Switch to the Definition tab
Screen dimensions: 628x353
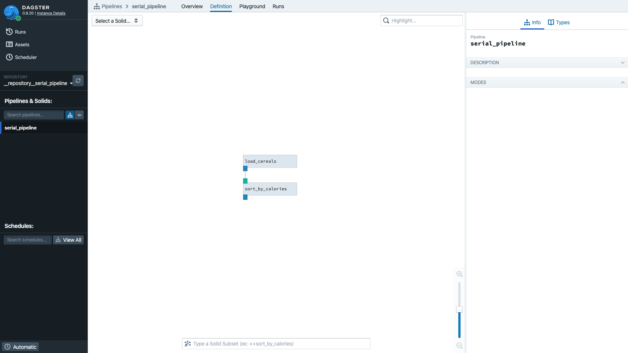coord(221,6)
